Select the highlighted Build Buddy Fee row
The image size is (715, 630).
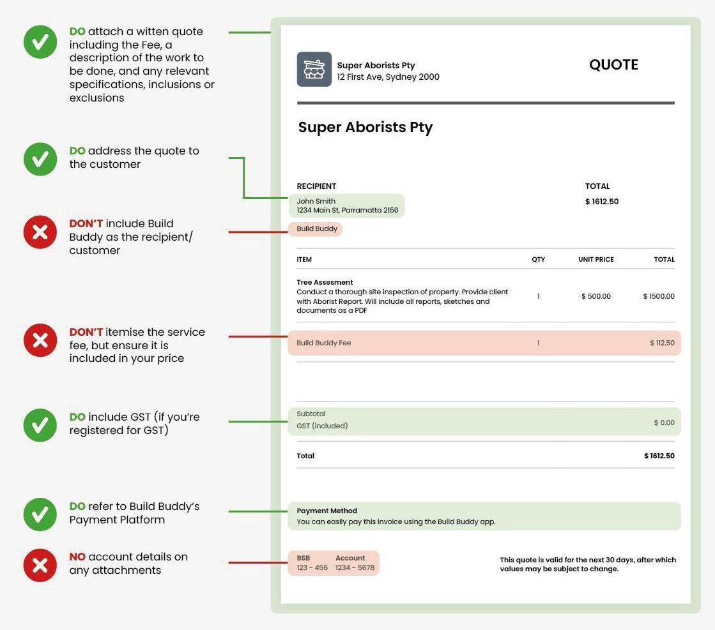click(484, 343)
